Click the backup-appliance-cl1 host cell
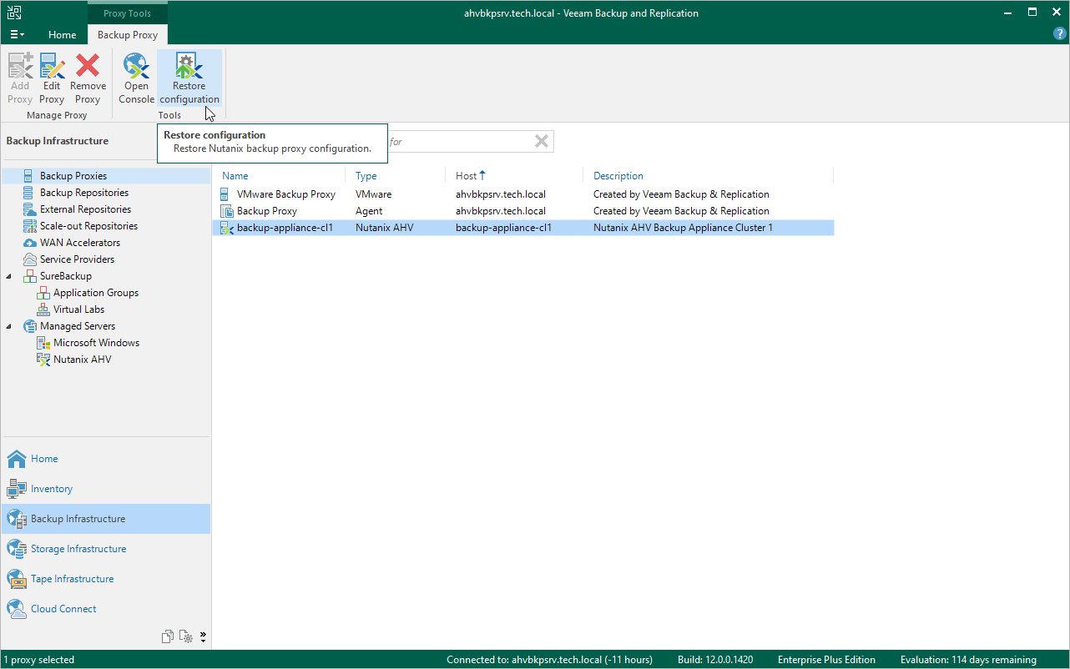The width and height of the screenshot is (1070, 669). 504,228
